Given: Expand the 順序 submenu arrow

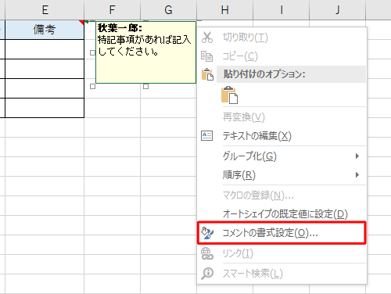Looking at the screenshot, I should click(x=357, y=174).
